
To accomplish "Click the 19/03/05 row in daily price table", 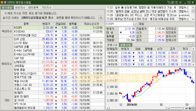I will coord(149,64).
